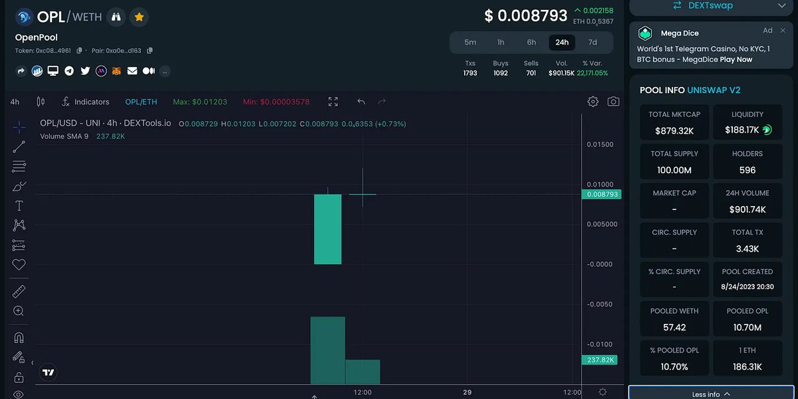Click the TOTAL MKTCAP $879.32K card
Screen dimensions: 798x399
pyautogui.click(x=674, y=123)
